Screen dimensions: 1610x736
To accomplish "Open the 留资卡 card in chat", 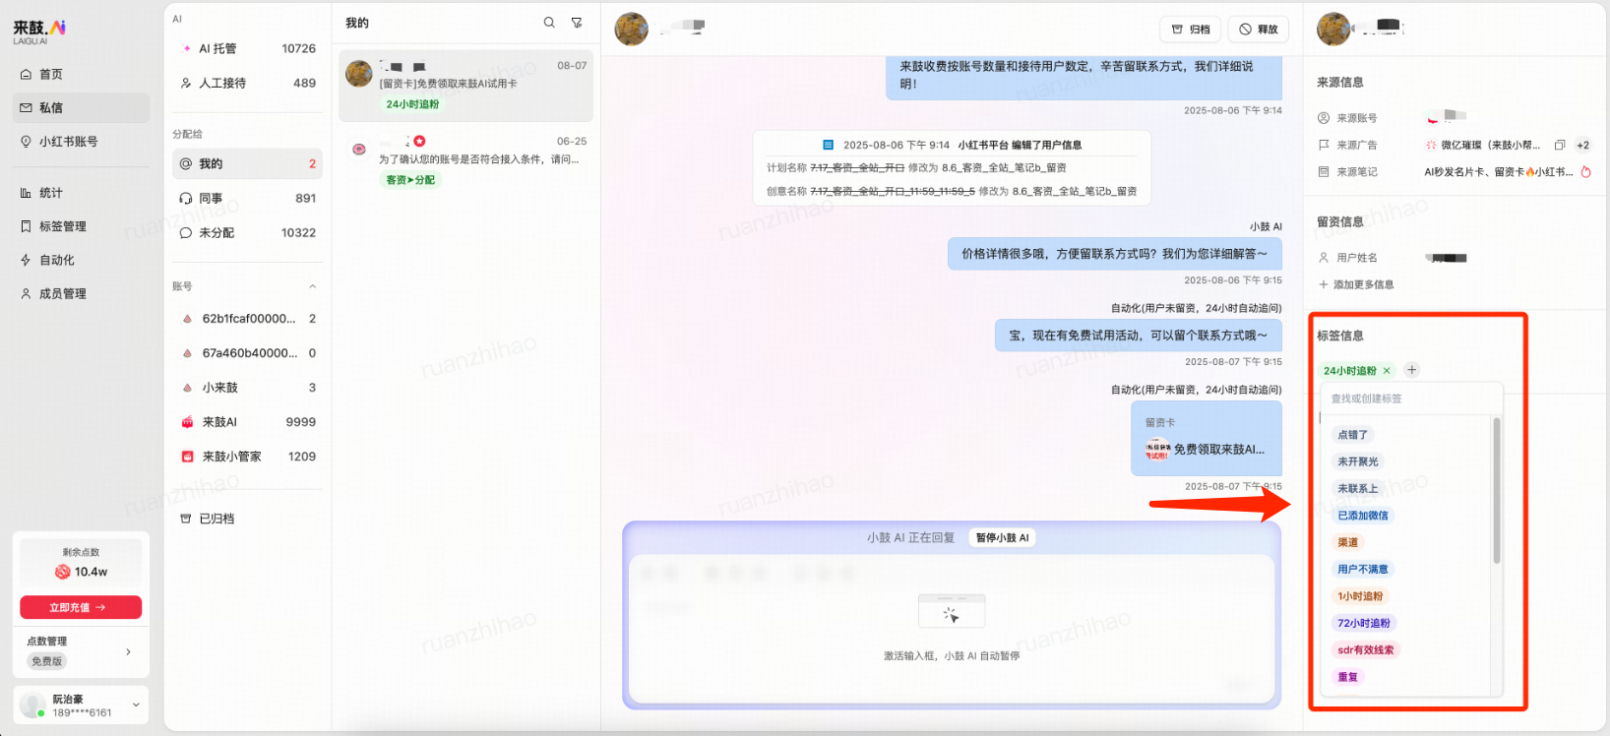I will click(x=1207, y=439).
